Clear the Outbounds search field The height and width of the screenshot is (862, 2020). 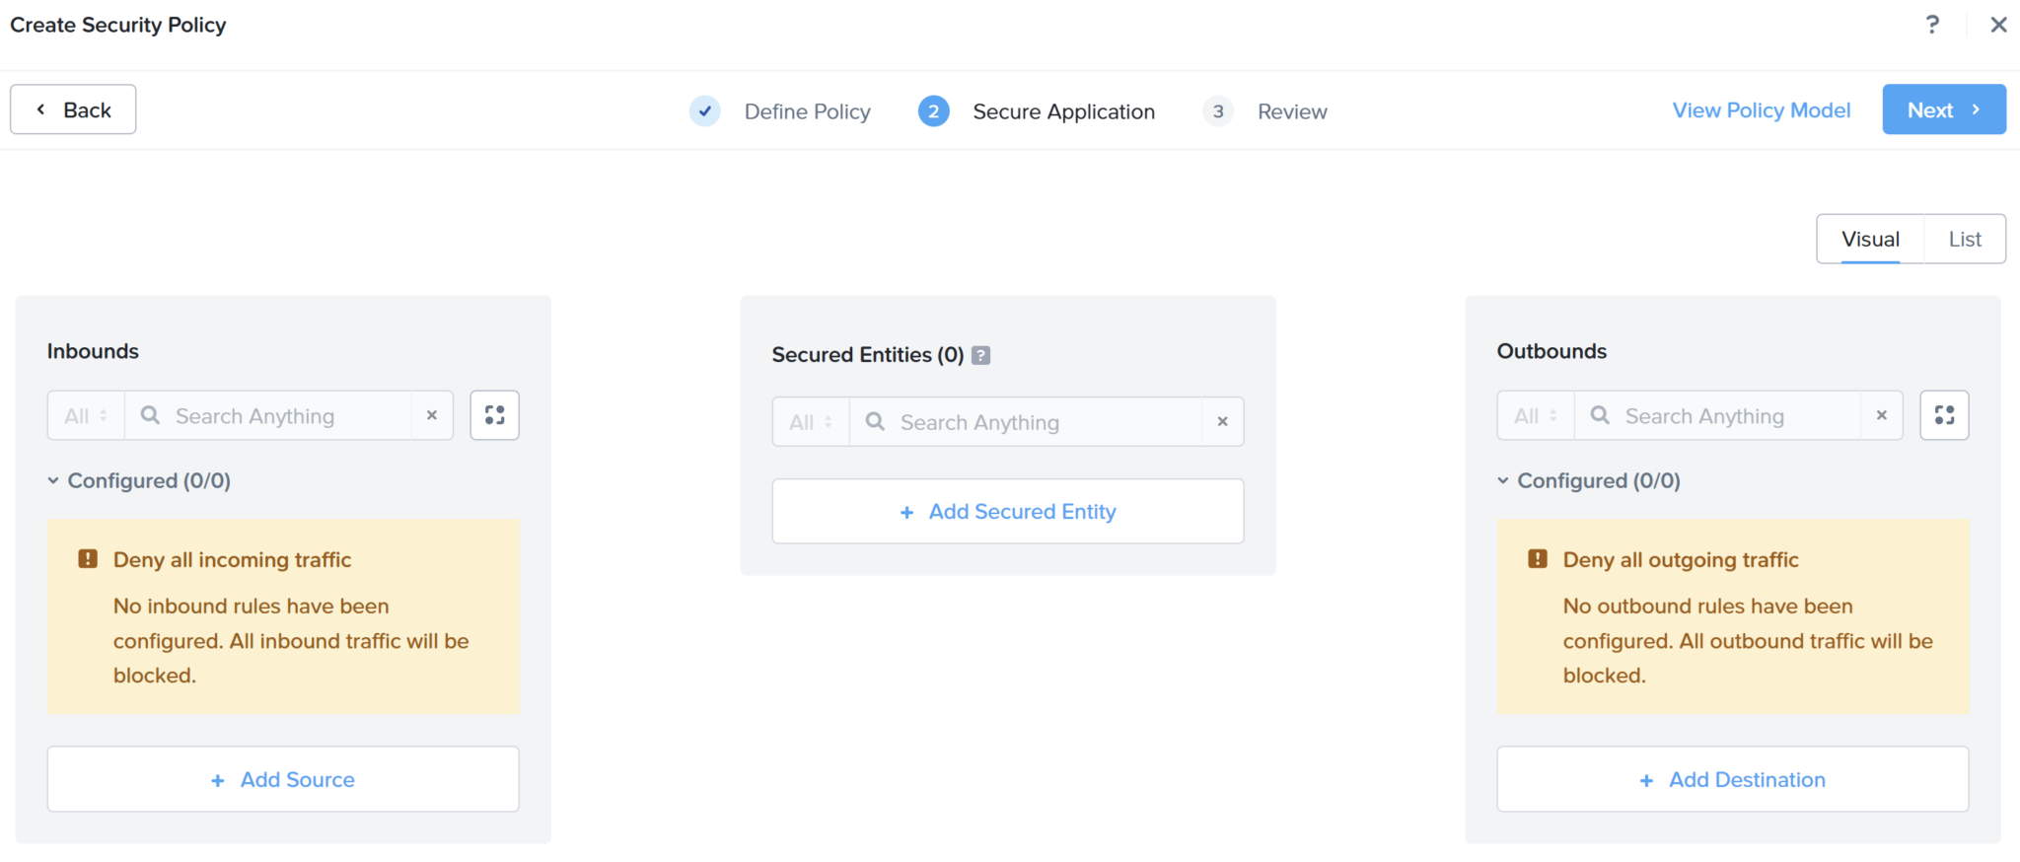tap(1882, 415)
